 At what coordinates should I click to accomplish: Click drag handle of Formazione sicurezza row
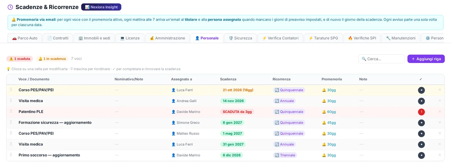[x=11, y=122]
